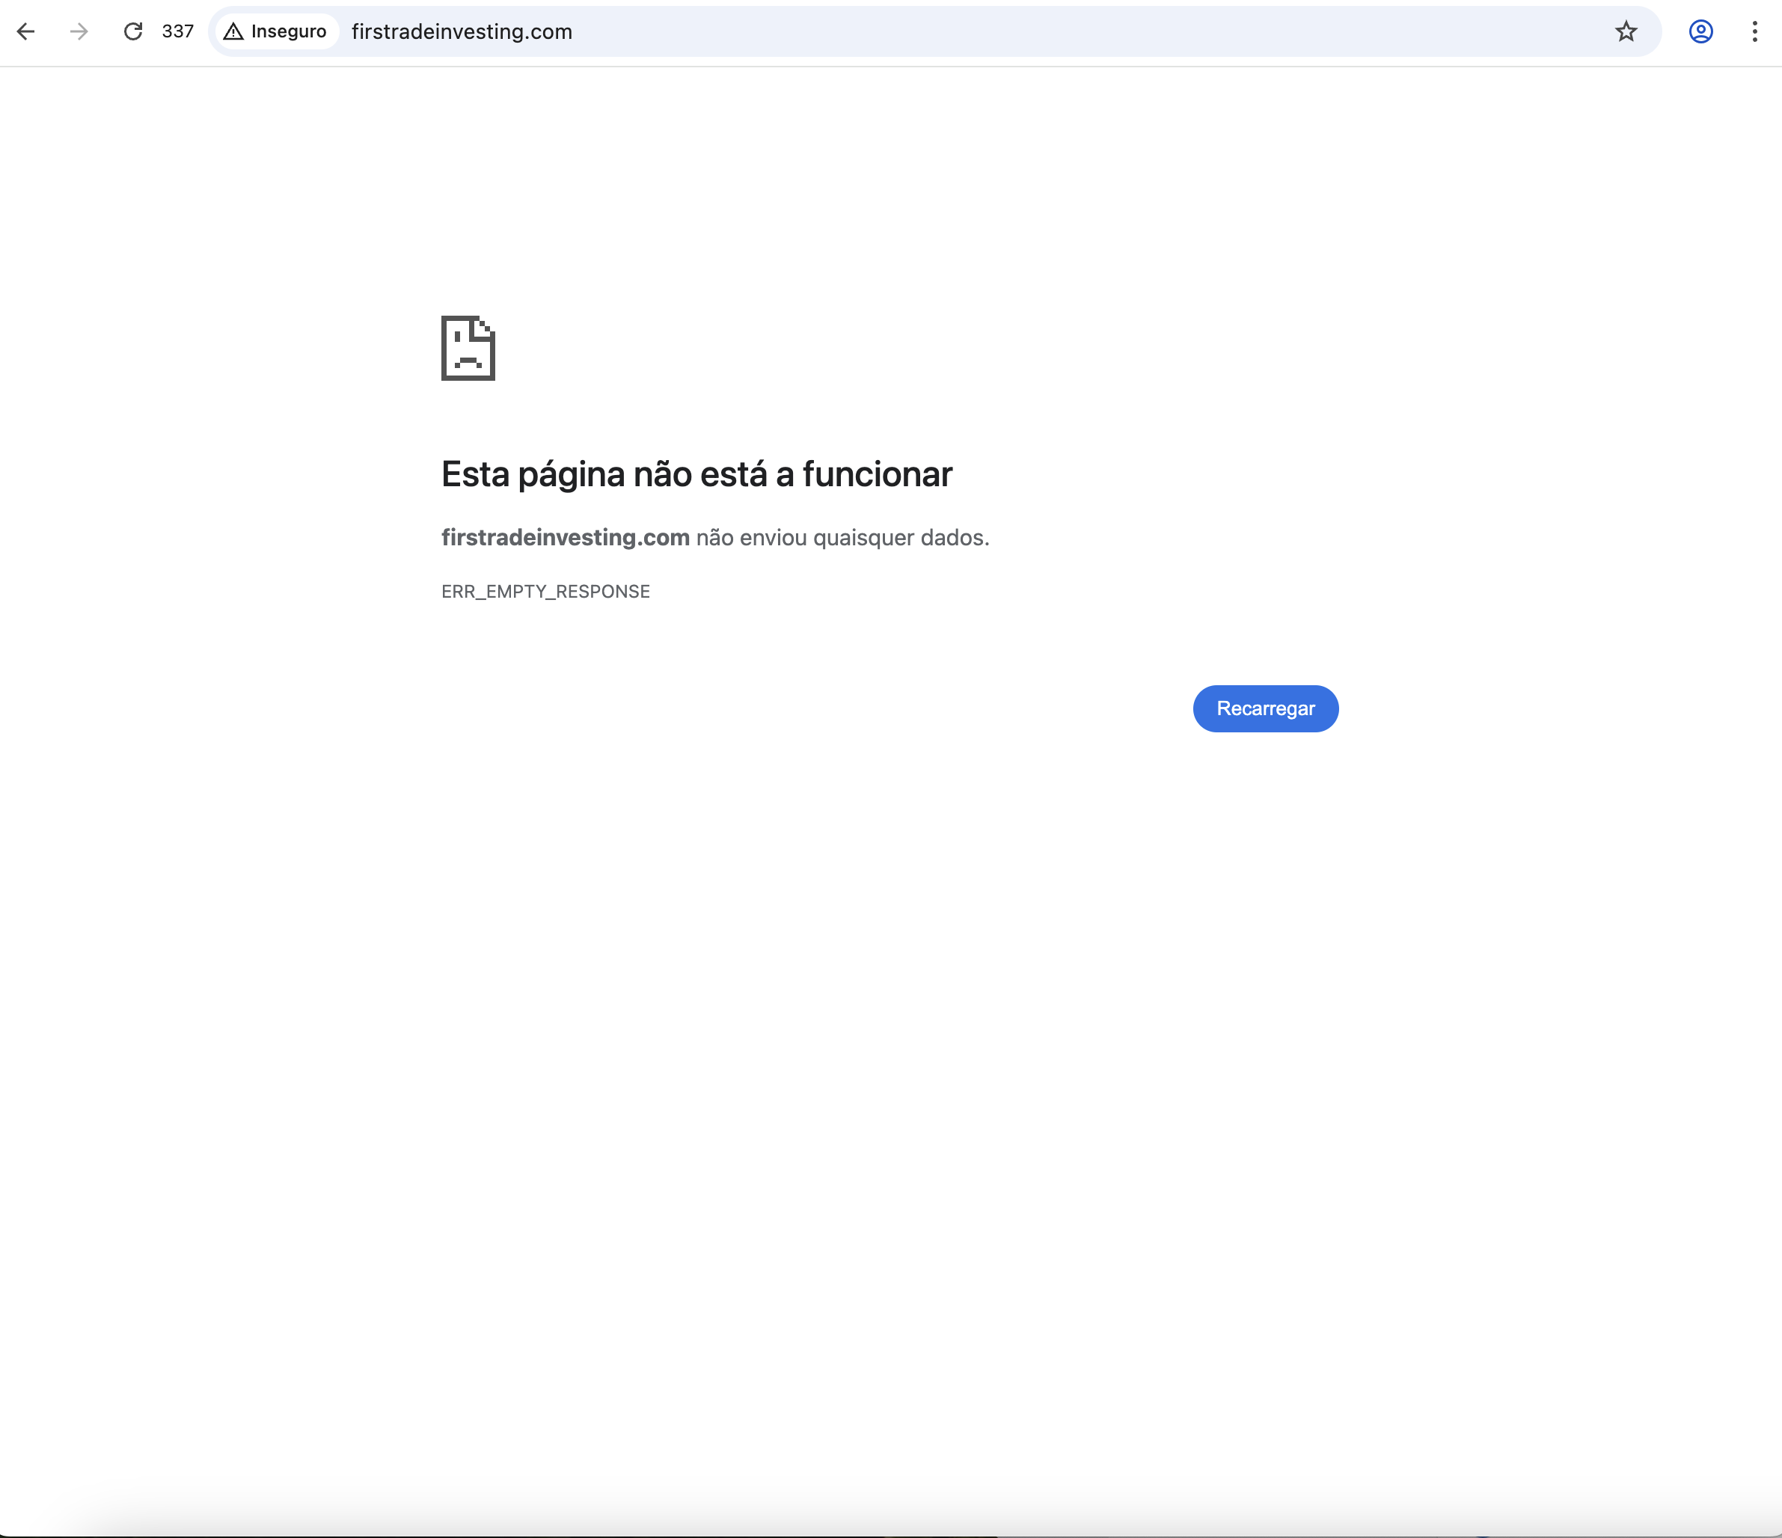
Task: Bookmark this page with the star
Action: [1626, 32]
